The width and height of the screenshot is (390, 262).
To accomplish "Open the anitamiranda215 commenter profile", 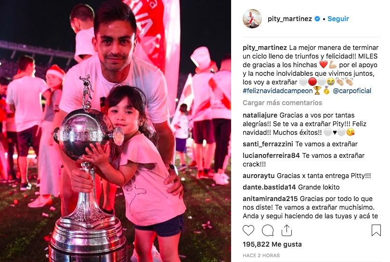I will click(271, 199).
